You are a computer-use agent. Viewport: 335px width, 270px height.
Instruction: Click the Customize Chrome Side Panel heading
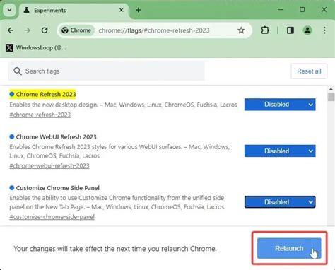(58, 188)
